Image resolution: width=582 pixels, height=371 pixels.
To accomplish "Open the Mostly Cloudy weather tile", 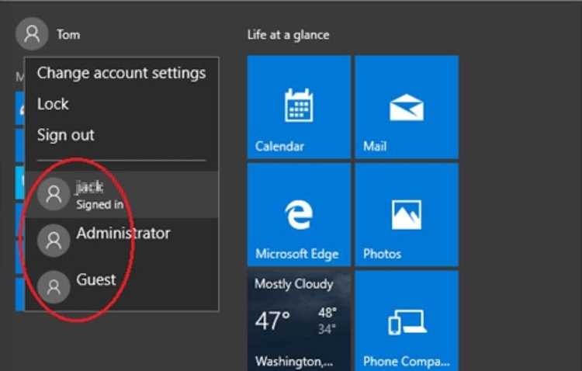I will 299,321.
